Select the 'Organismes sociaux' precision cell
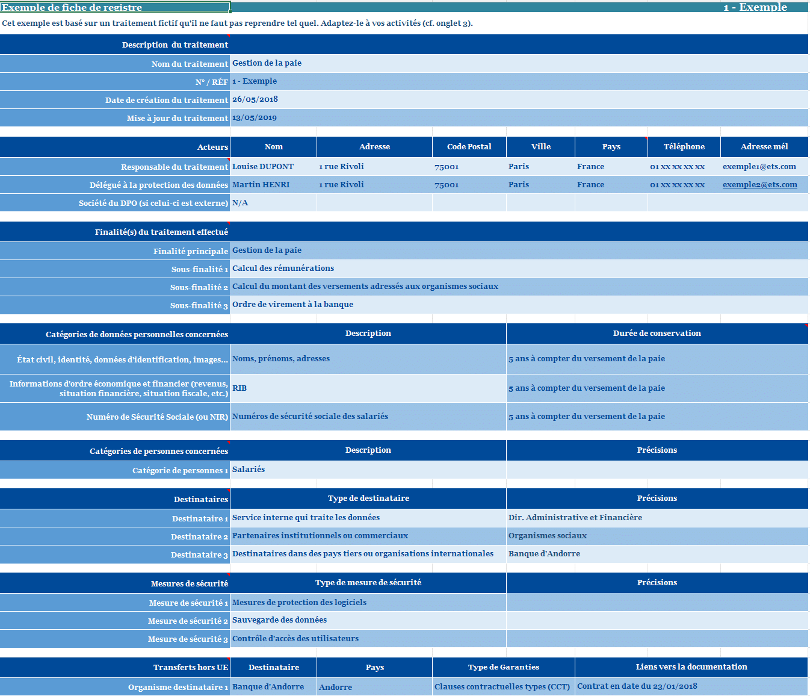This screenshot has width=810, height=696. coord(657,536)
